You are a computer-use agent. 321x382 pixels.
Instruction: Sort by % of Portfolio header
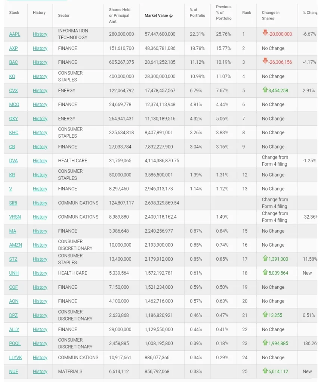coord(197,13)
